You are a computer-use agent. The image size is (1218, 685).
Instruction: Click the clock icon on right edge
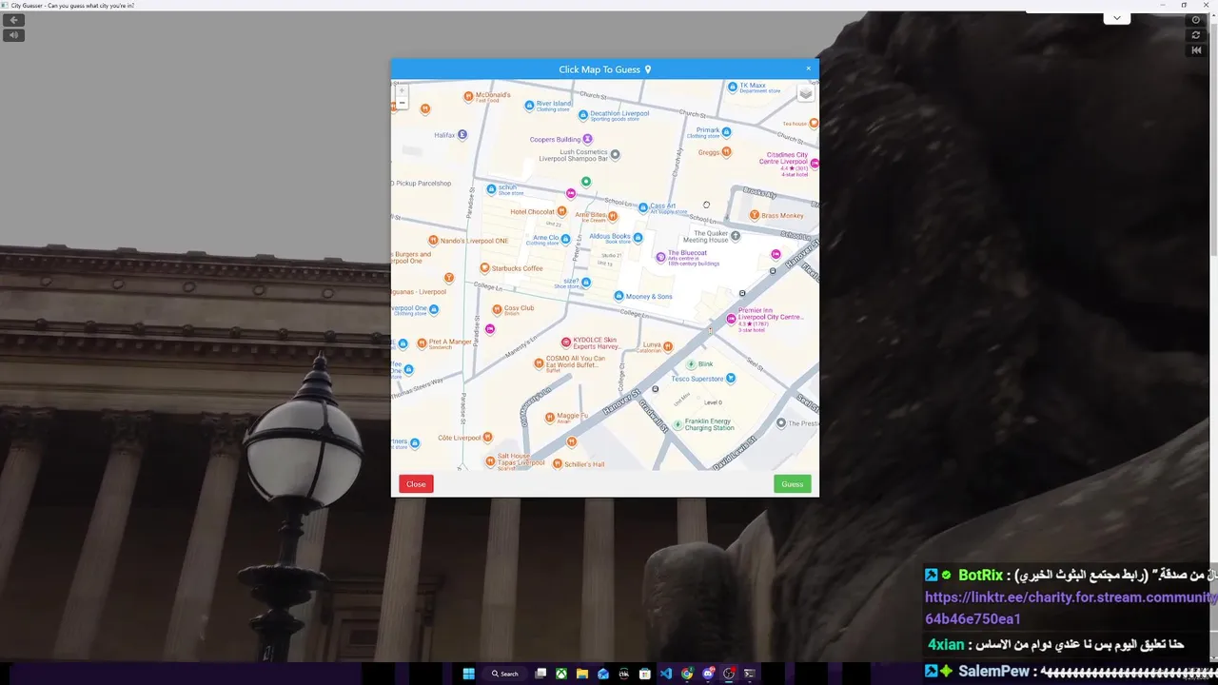click(x=1196, y=20)
